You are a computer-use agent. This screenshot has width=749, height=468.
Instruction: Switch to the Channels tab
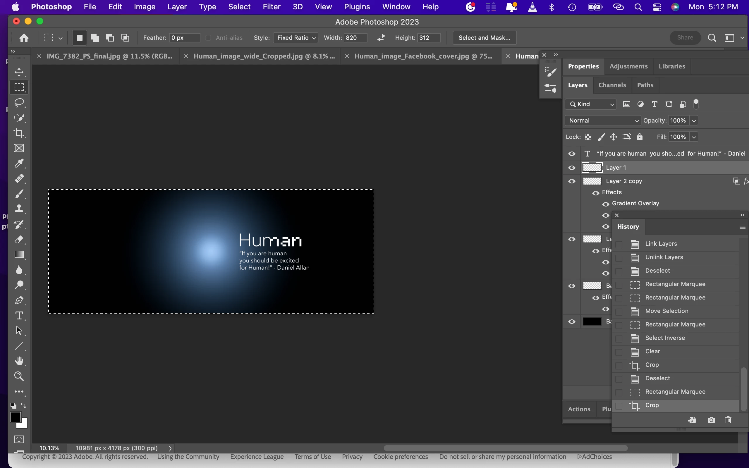point(612,85)
